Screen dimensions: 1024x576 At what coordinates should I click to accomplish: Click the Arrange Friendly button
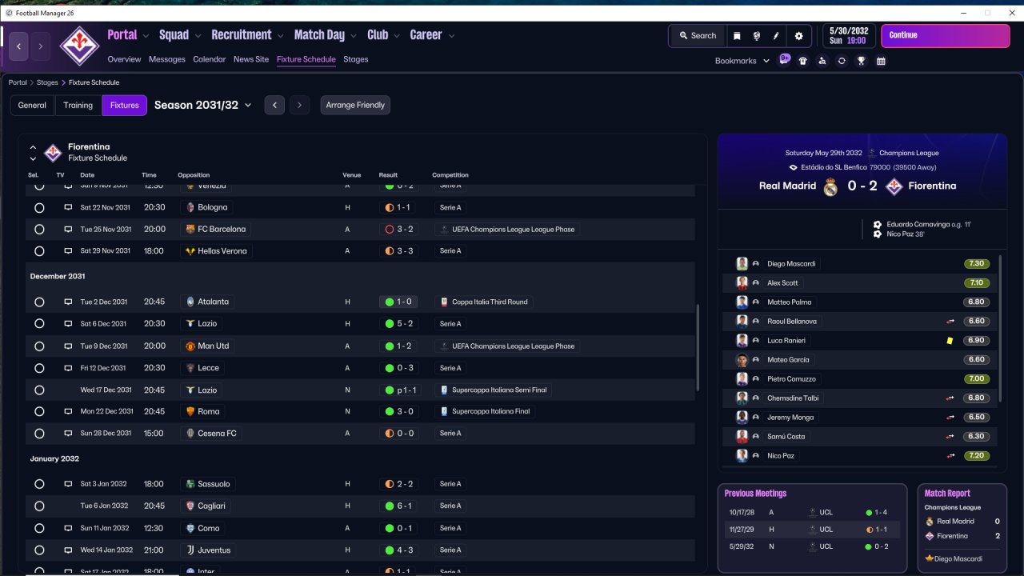[355, 105]
